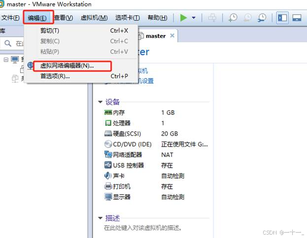Open the 查看(V) menu
Image resolution: width=307 pixels, height=238 pixels.
(x=64, y=18)
